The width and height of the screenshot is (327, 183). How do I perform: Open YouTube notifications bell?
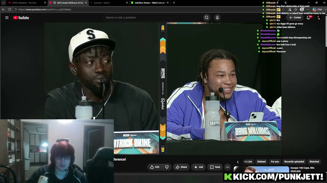click(309, 18)
